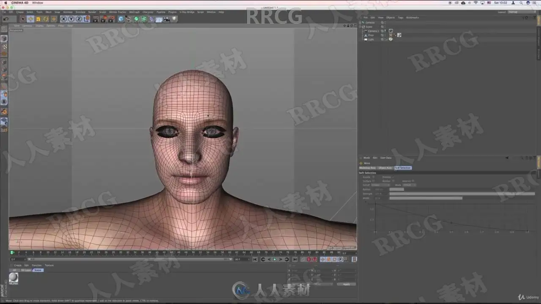Image resolution: width=541 pixels, height=304 pixels.
Task: Select the Scale tool
Action: pyautogui.click(x=38, y=19)
